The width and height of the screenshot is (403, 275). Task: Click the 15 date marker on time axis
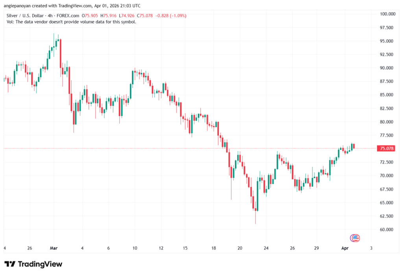point(187,248)
